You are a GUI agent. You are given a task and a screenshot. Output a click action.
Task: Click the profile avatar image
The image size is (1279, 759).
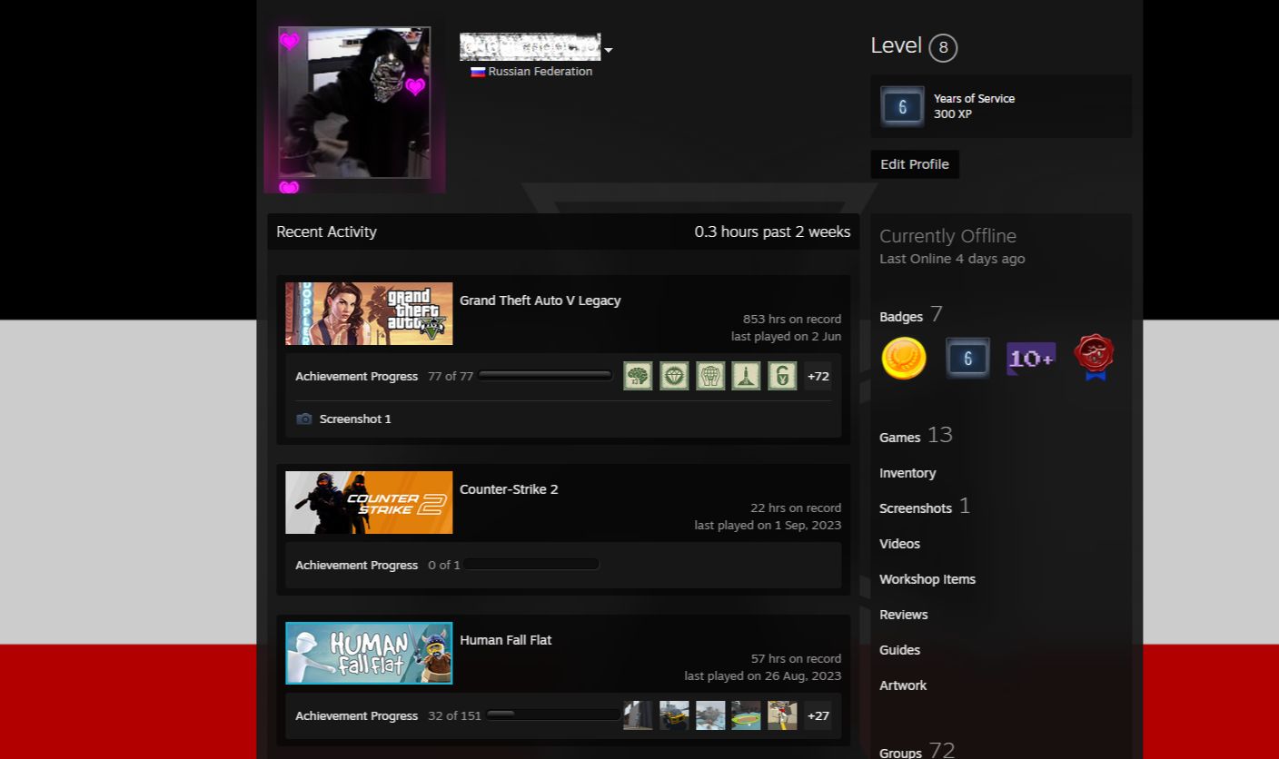pyautogui.click(x=354, y=103)
